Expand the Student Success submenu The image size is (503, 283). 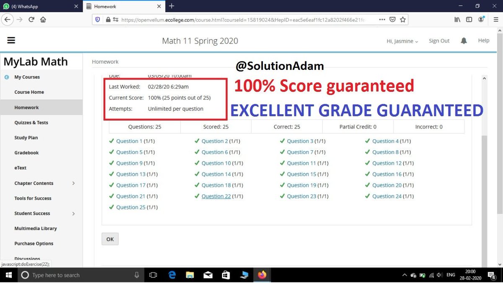click(x=74, y=214)
